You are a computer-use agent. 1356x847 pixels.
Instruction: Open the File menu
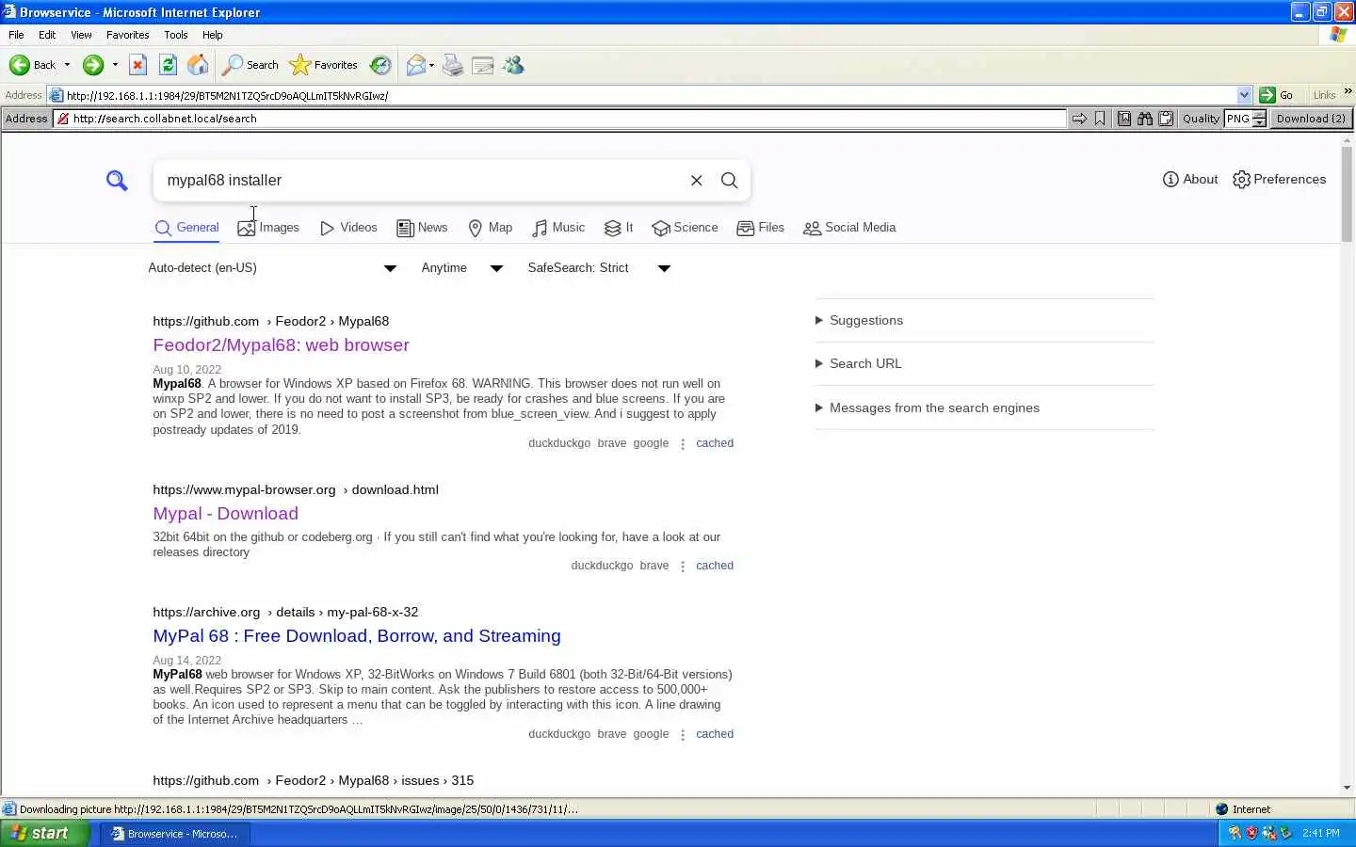tap(16, 35)
